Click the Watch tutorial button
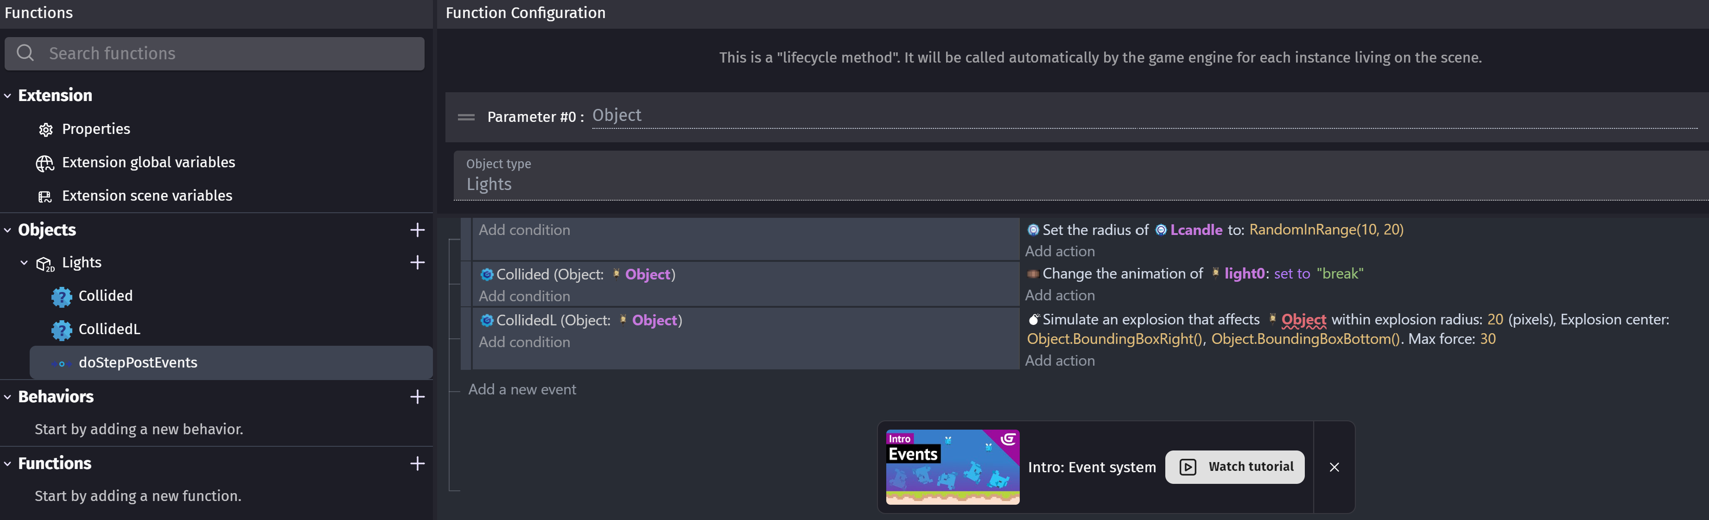The width and height of the screenshot is (1709, 520). [x=1235, y=467]
